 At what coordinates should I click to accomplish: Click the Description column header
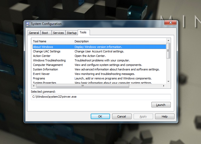(120, 41)
